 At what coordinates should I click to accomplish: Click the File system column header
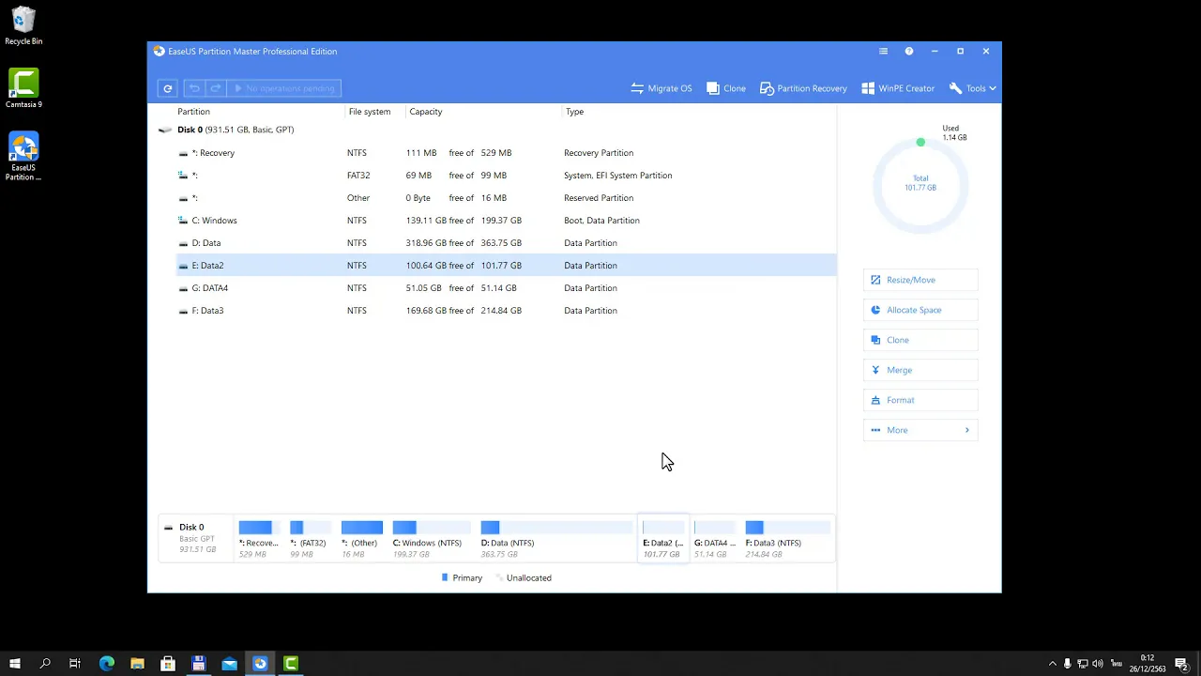point(370,112)
